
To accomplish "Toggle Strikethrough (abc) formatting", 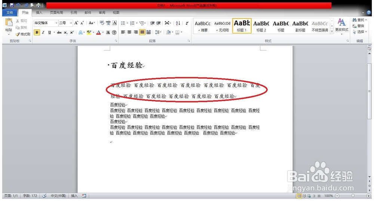I will coord(59,33).
